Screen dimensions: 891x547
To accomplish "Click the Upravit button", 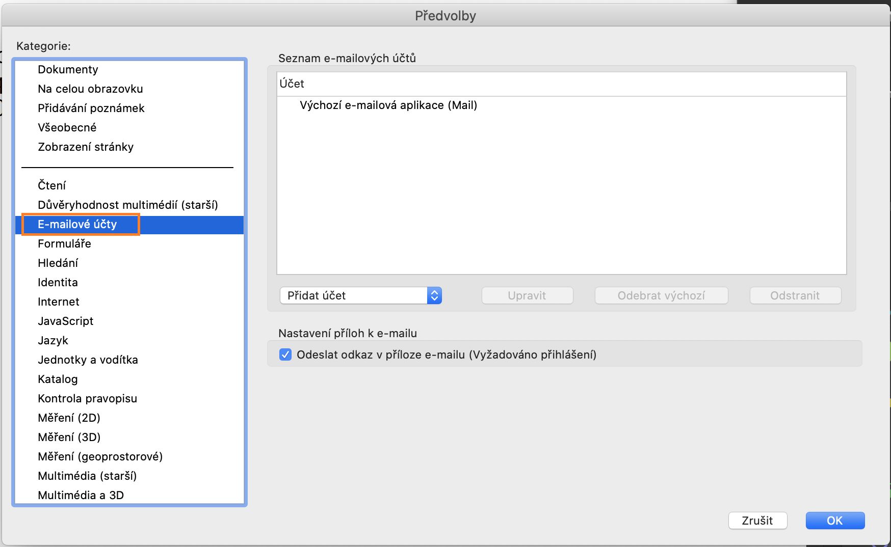I will 527,295.
